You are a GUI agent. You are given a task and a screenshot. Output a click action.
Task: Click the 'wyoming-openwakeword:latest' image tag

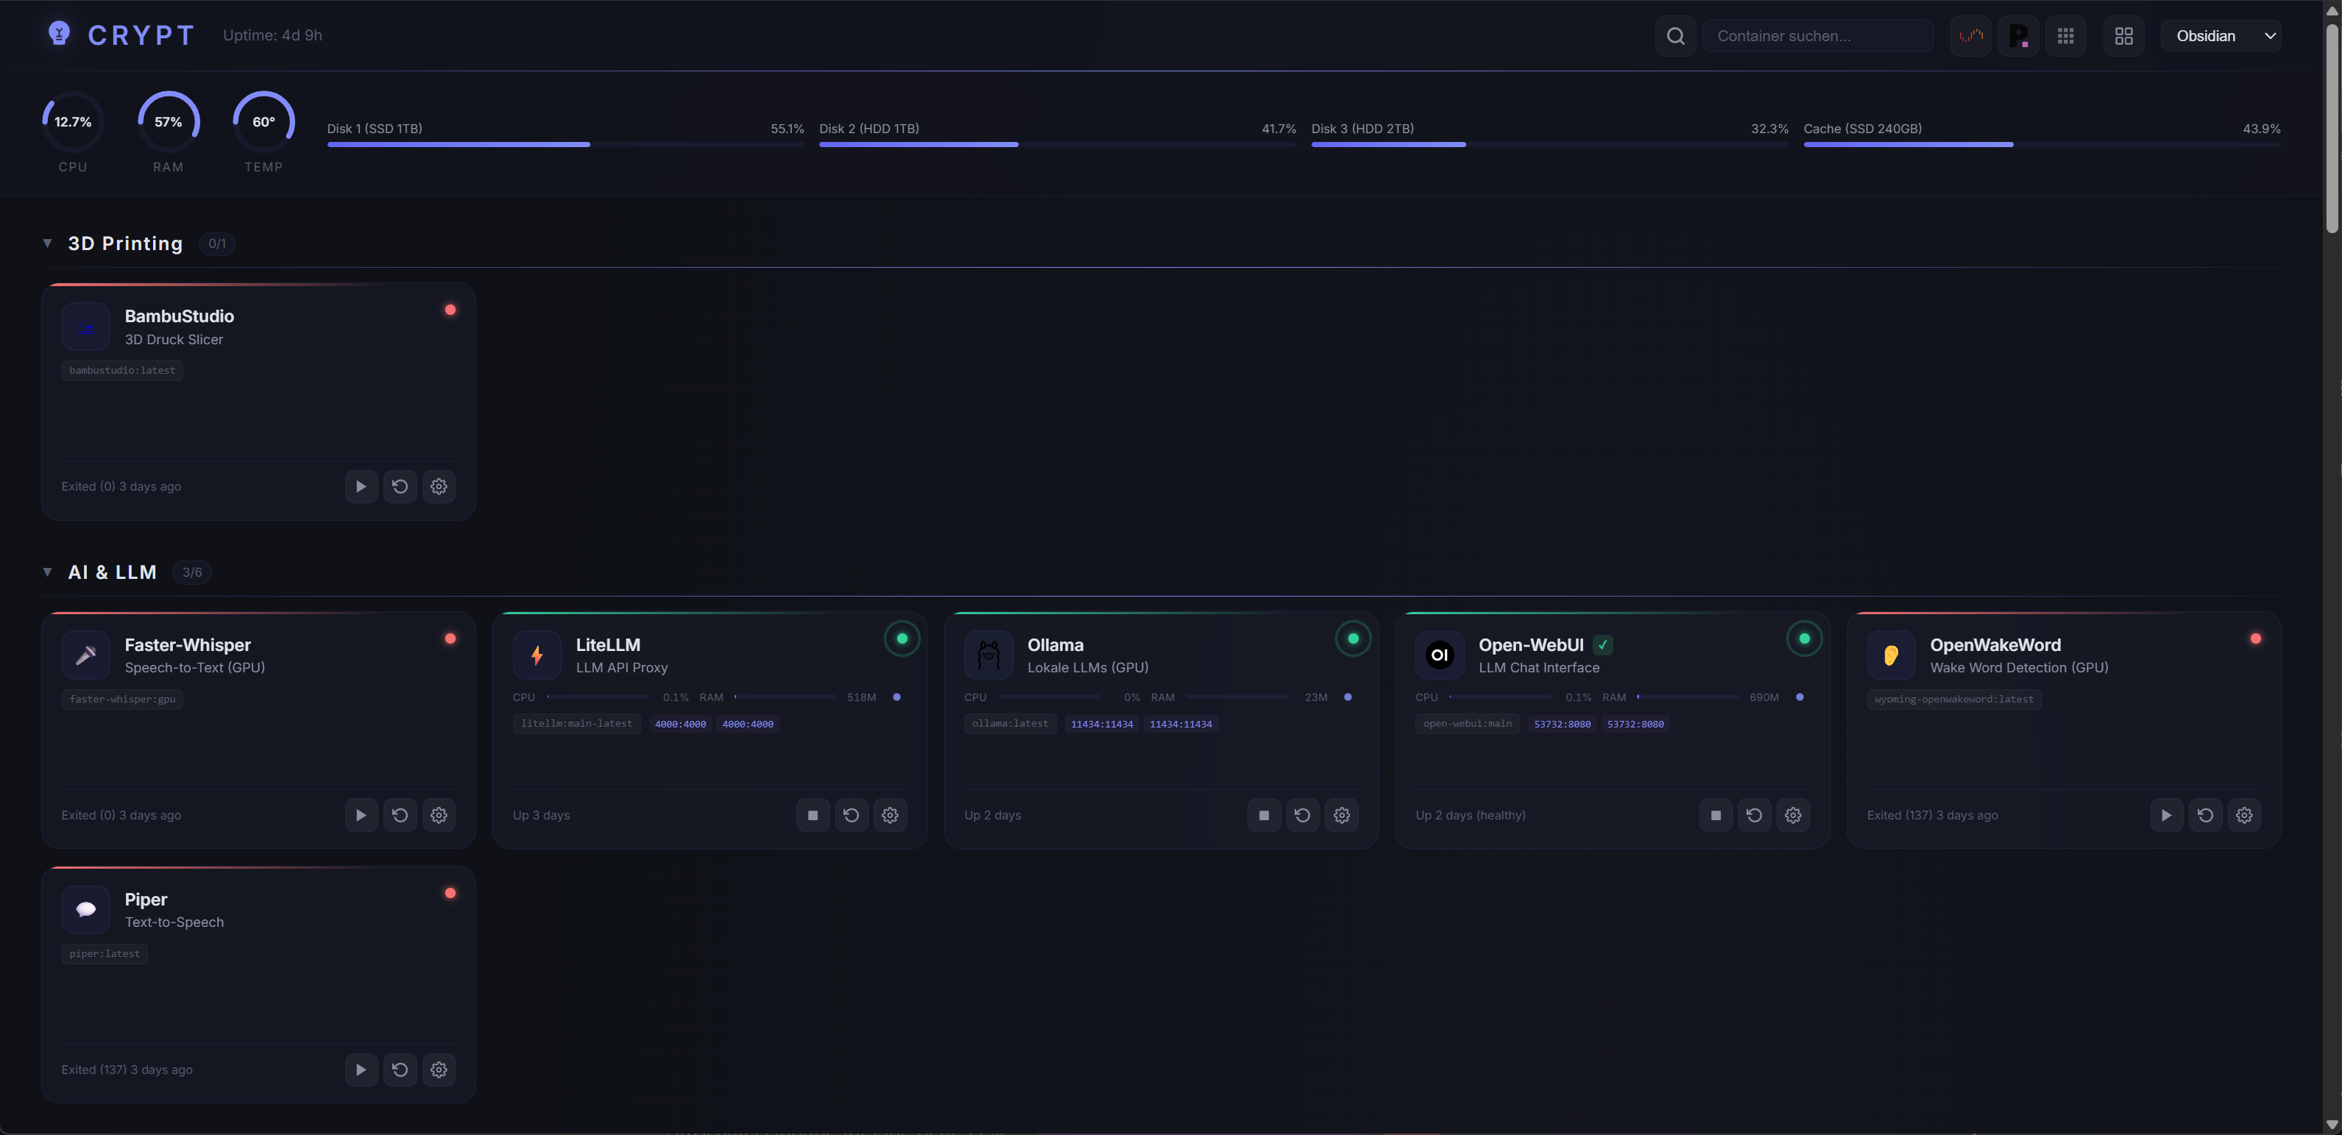coord(1954,699)
